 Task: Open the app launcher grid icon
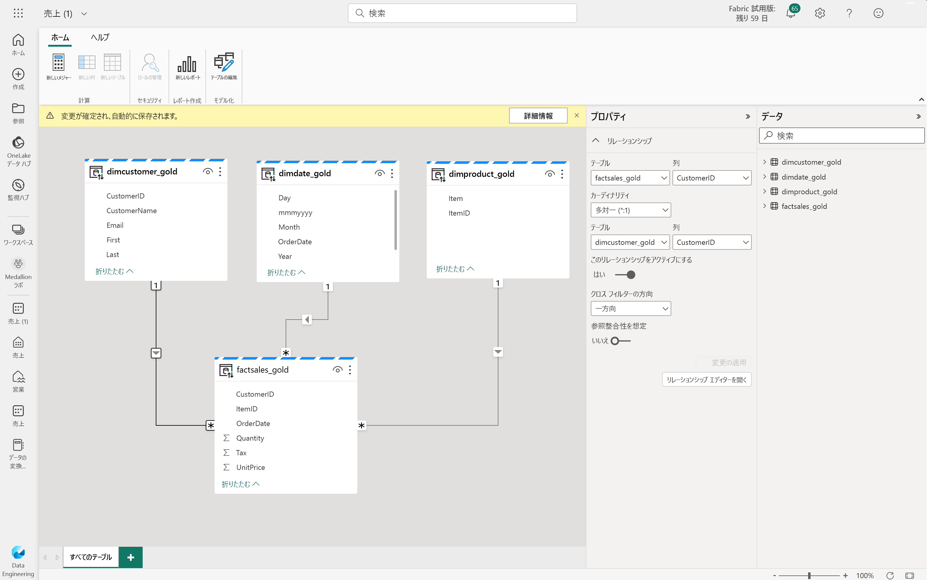click(18, 13)
